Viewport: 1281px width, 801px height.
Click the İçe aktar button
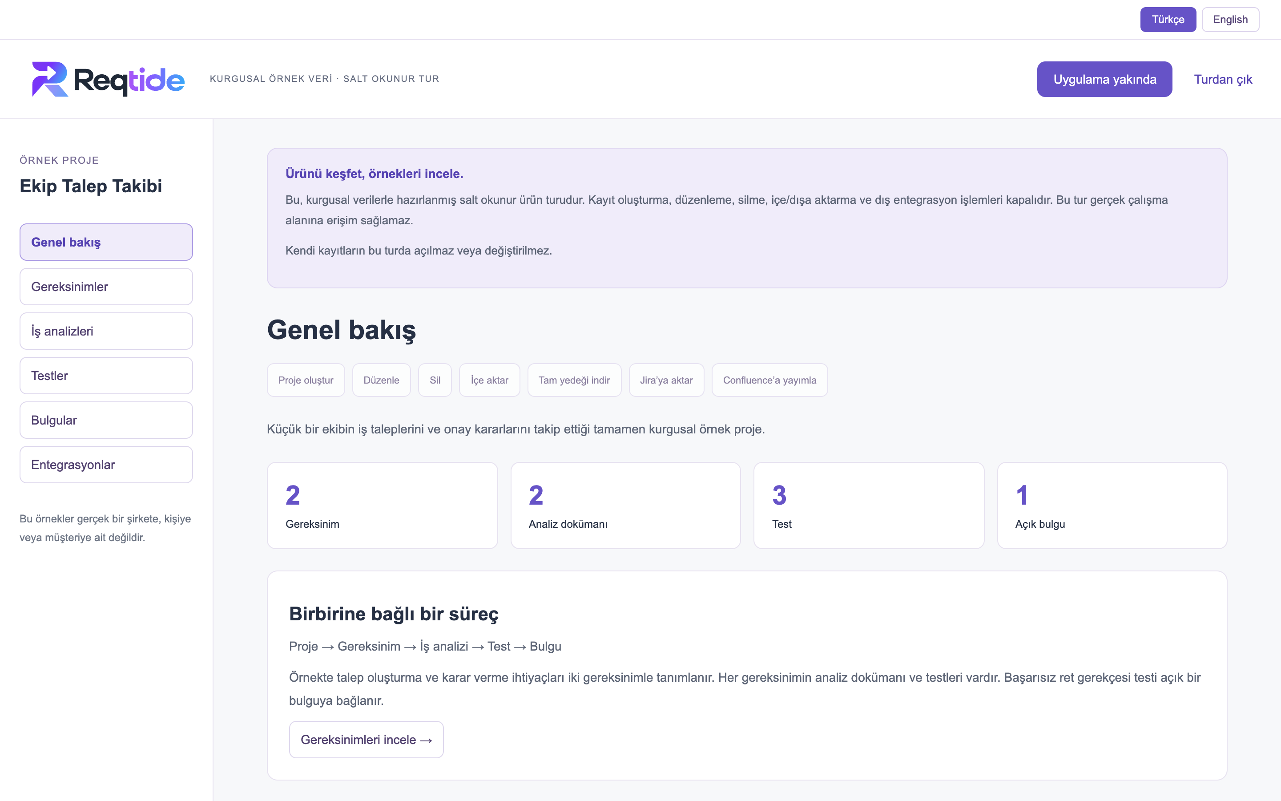click(x=490, y=380)
